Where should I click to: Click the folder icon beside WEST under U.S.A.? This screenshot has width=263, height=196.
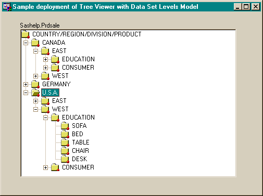[x=45, y=109]
